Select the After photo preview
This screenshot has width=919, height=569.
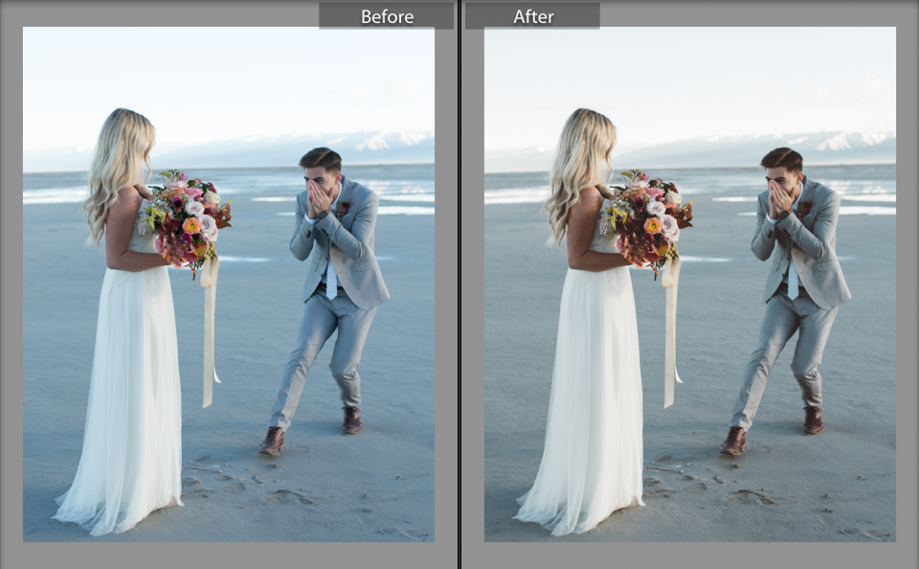[x=690, y=284]
